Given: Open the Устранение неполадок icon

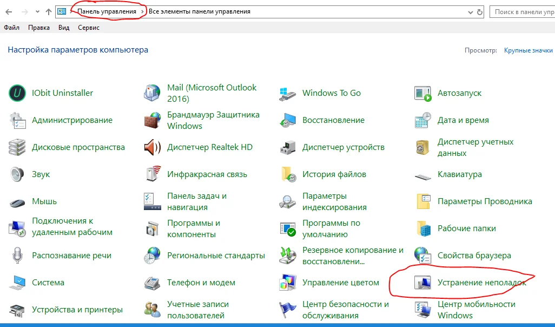Looking at the screenshot, I should click(422, 283).
